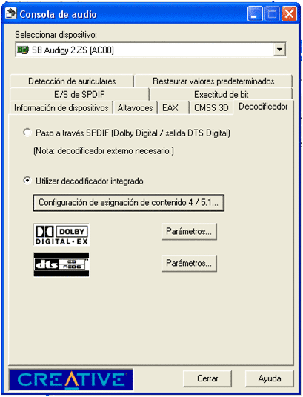Screen dimensions: 303x397
Task: Open the CMSS 3D tab
Action: 211,108
